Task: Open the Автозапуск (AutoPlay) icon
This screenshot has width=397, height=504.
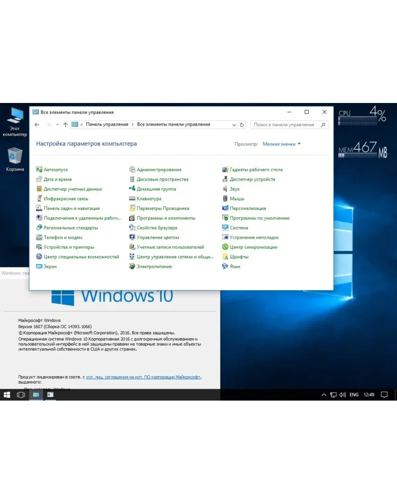Action: [x=39, y=170]
